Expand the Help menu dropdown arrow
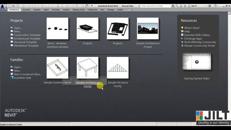The width and height of the screenshot is (231, 130). [218, 6]
